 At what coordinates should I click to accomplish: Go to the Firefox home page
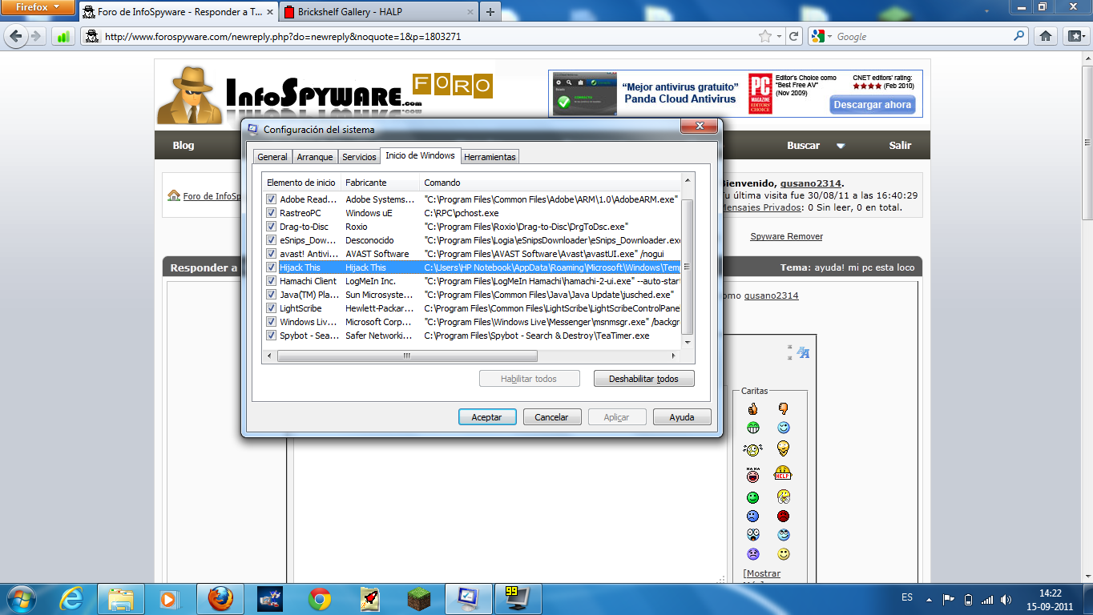point(1046,36)
